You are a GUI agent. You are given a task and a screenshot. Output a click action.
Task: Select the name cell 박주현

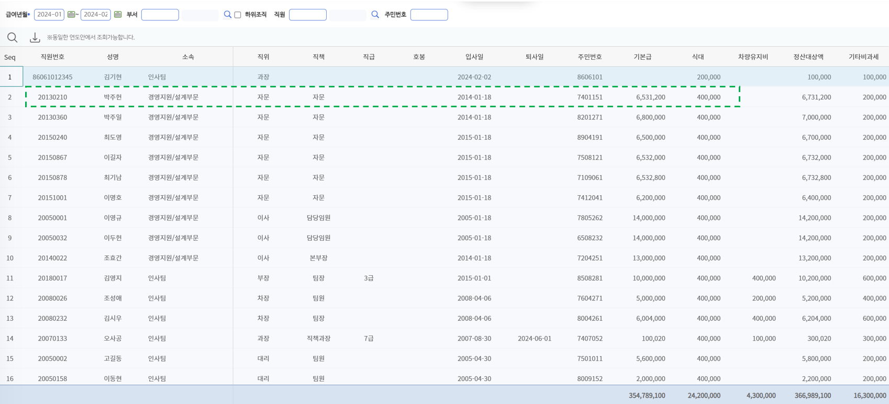click(x=113, y=97)
